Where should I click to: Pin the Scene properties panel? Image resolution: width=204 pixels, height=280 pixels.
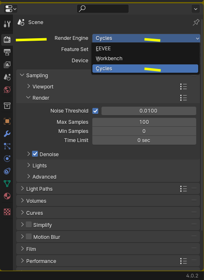(196, 22)
